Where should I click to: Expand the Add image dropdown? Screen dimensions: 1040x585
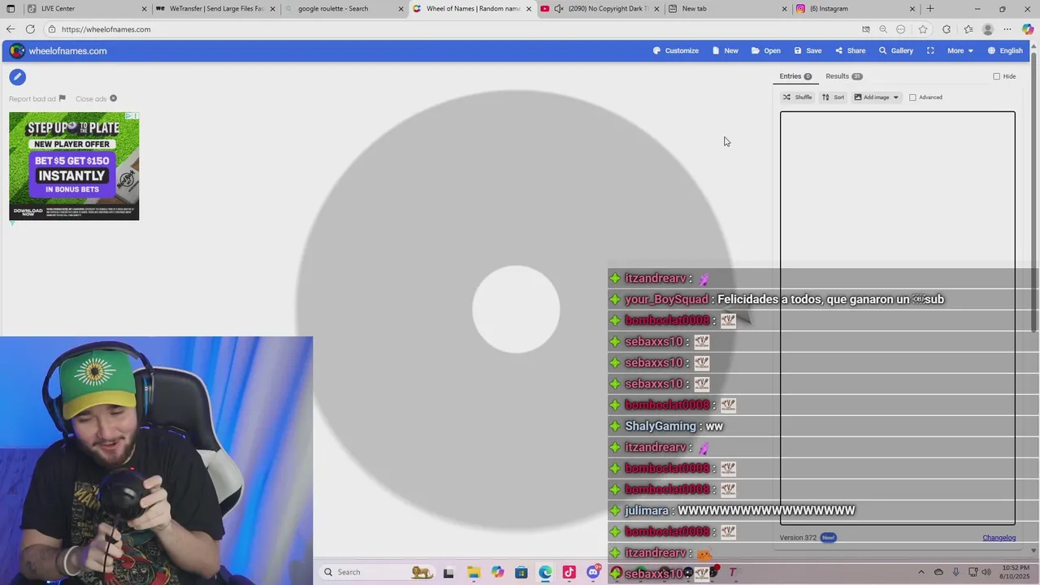(x=876, y=97)
